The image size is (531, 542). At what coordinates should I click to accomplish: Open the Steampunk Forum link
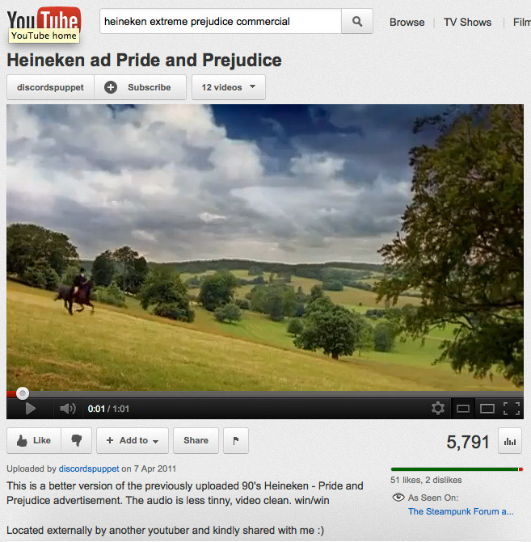(x=461, y=511)
